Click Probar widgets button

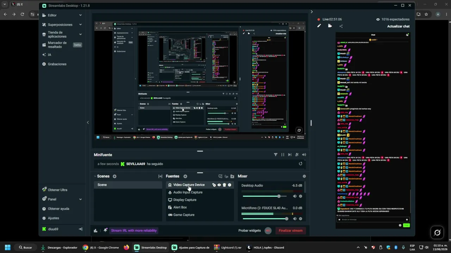point(249,231)
